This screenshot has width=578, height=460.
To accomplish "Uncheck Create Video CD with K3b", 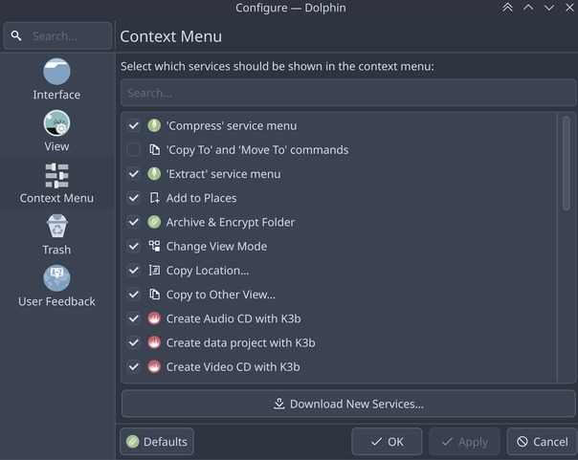I will [134, 366].
